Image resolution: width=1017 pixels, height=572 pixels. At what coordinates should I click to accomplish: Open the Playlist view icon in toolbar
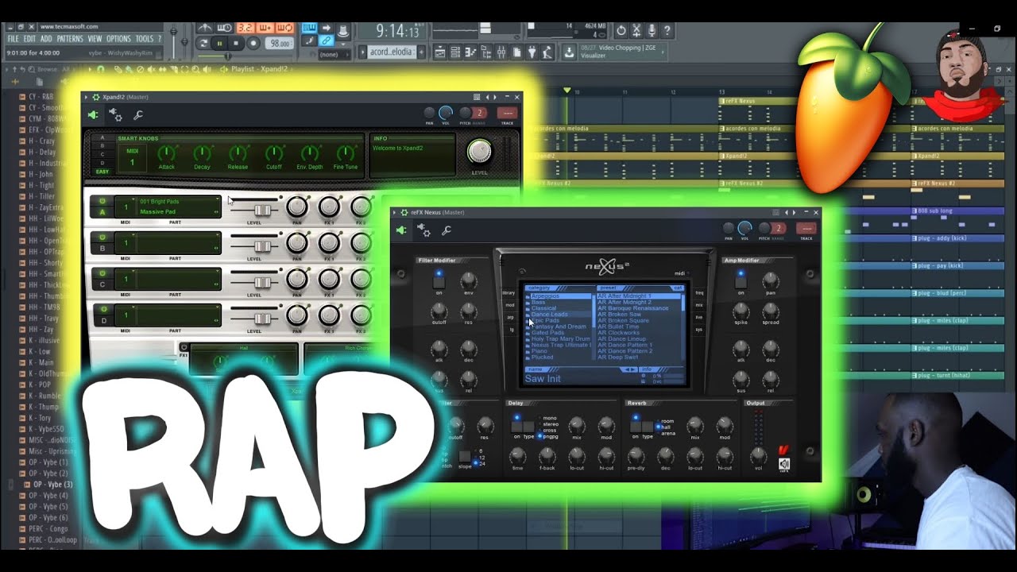click(440, 52)
